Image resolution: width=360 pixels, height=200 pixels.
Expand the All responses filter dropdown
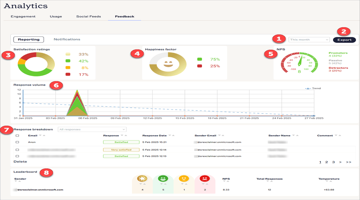coord(92,129)
